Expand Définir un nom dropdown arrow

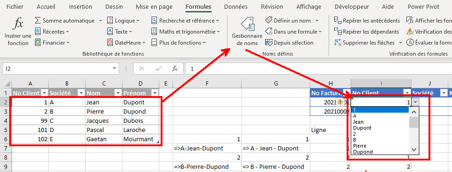(x=317, y=20)
